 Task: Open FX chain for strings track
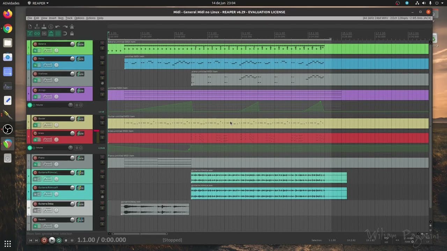[35, 97]
